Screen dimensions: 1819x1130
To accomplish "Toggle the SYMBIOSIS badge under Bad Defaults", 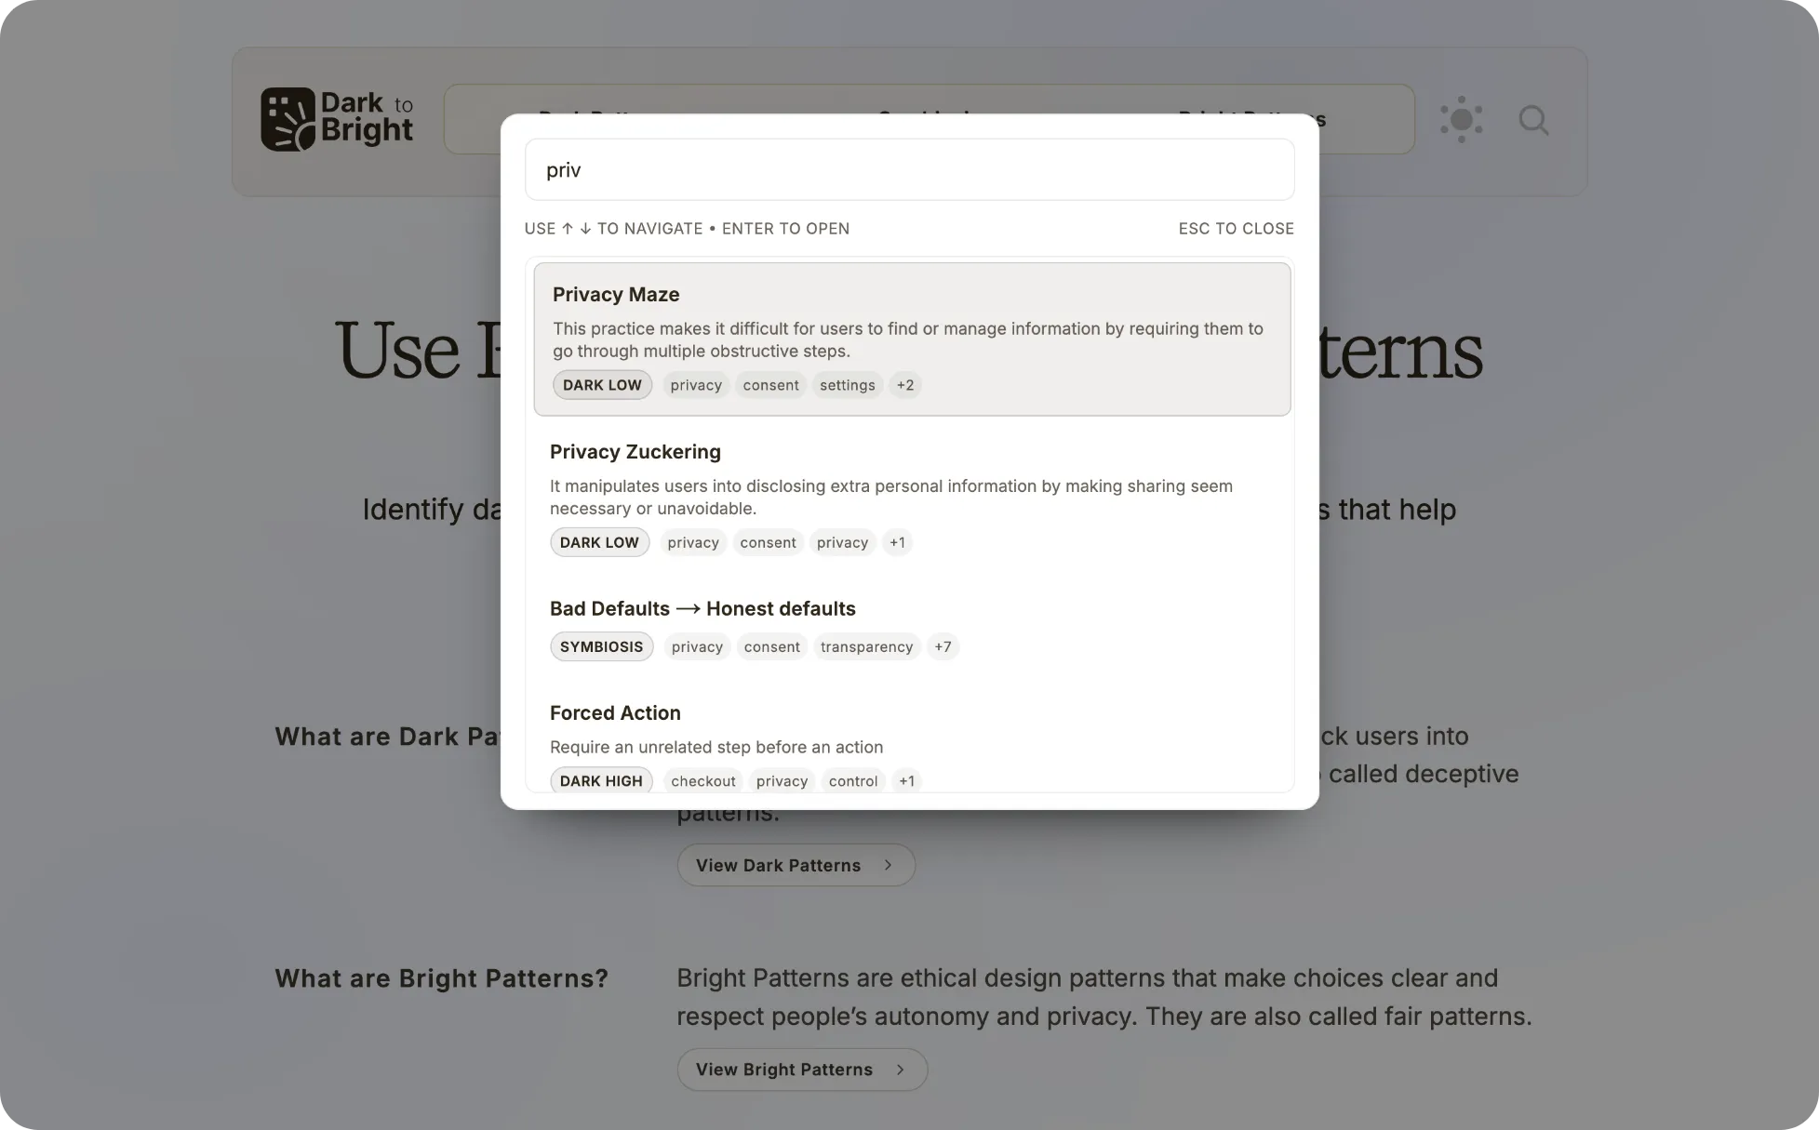I will point(601,646).
